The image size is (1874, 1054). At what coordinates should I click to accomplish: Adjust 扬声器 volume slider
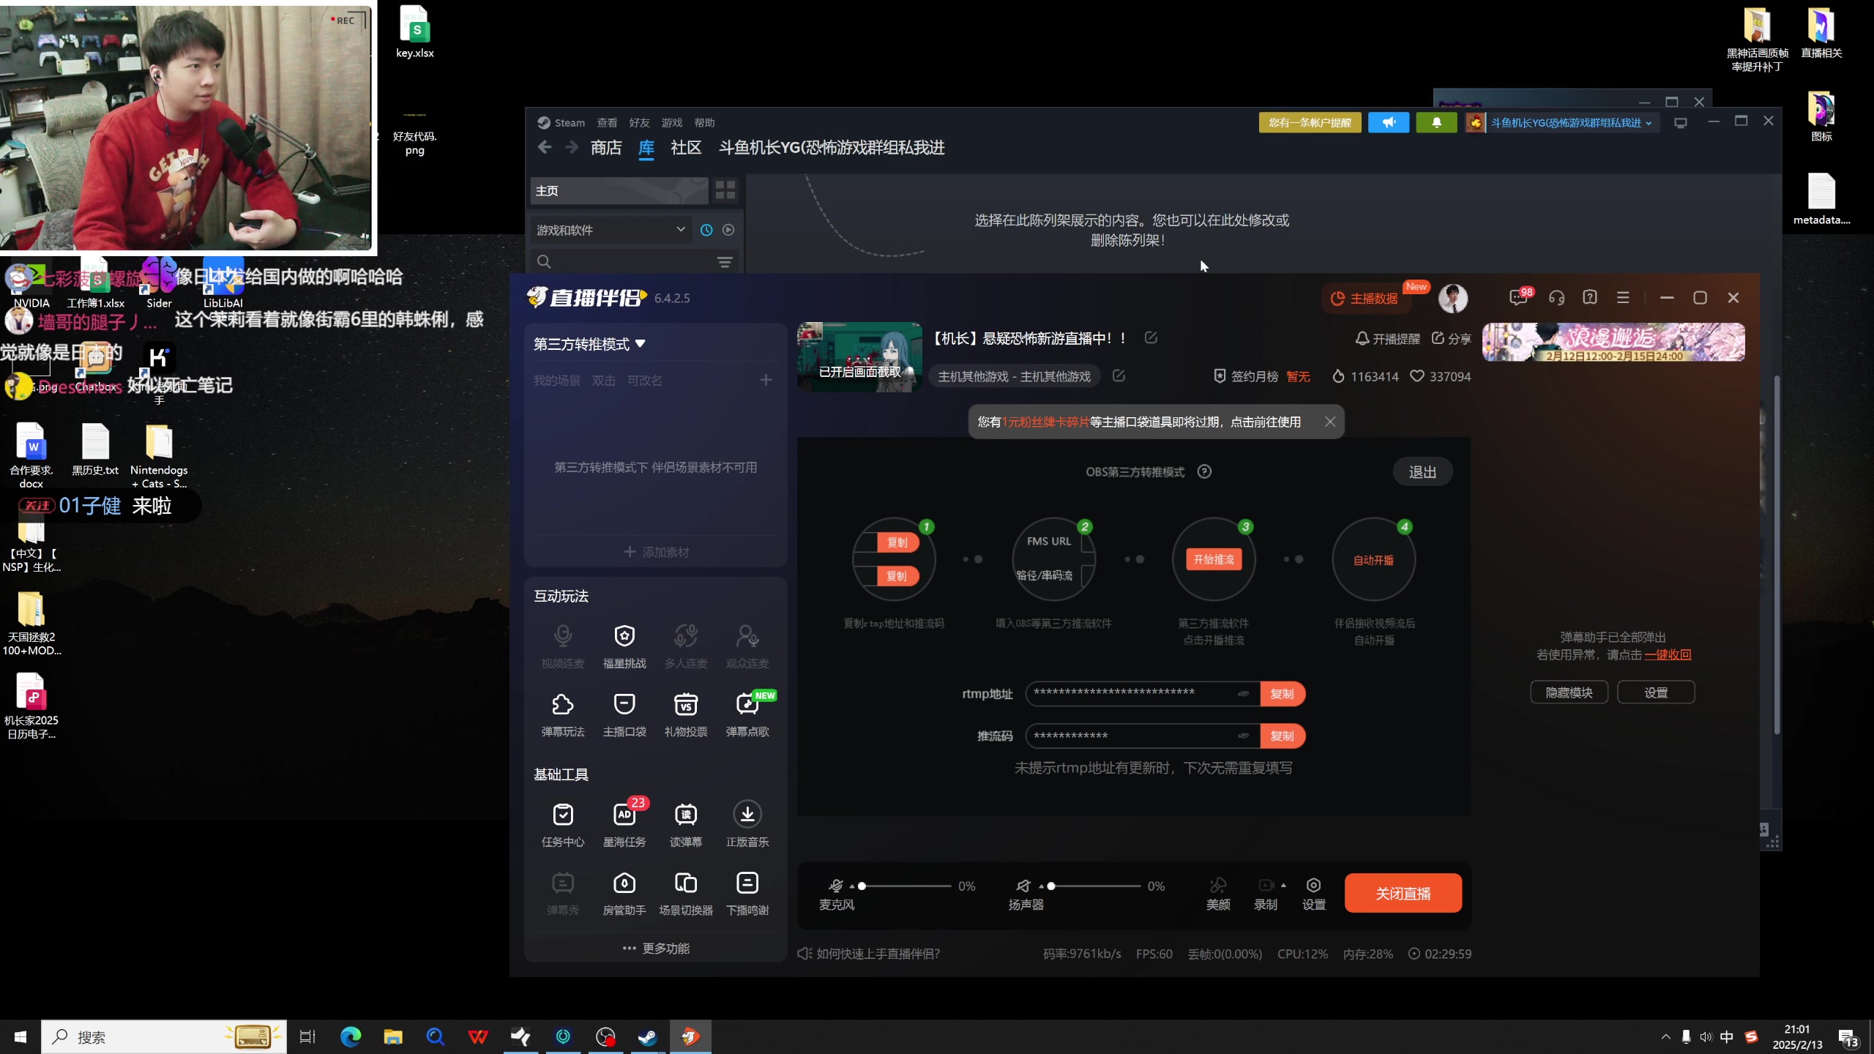(x=1094, y=886)
